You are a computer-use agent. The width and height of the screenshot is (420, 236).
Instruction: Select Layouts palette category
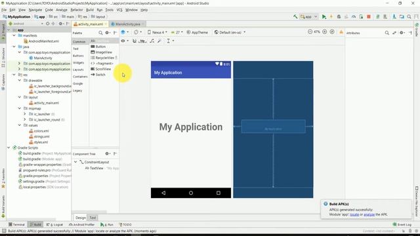(78, 69)
